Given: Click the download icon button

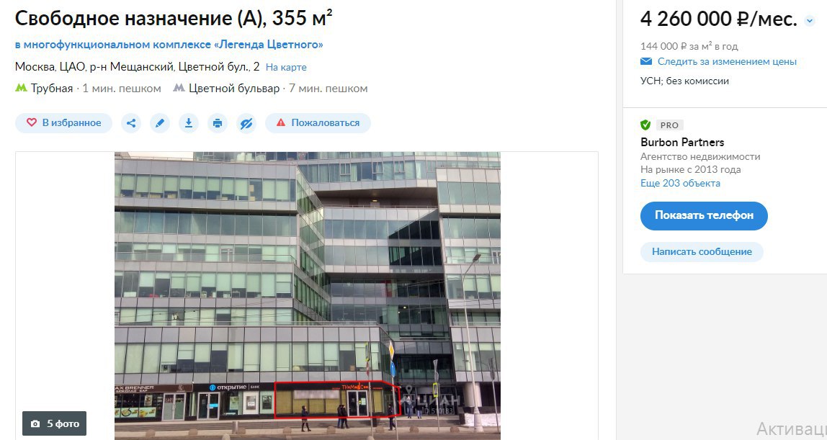Looking at the screenshot, I should (x=188, y=122).
